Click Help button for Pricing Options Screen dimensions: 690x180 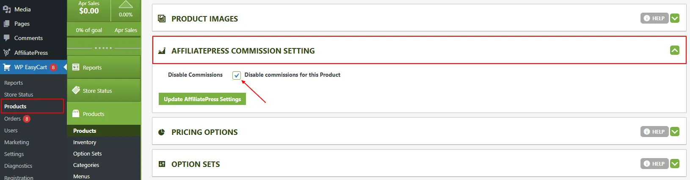point(654,132)
